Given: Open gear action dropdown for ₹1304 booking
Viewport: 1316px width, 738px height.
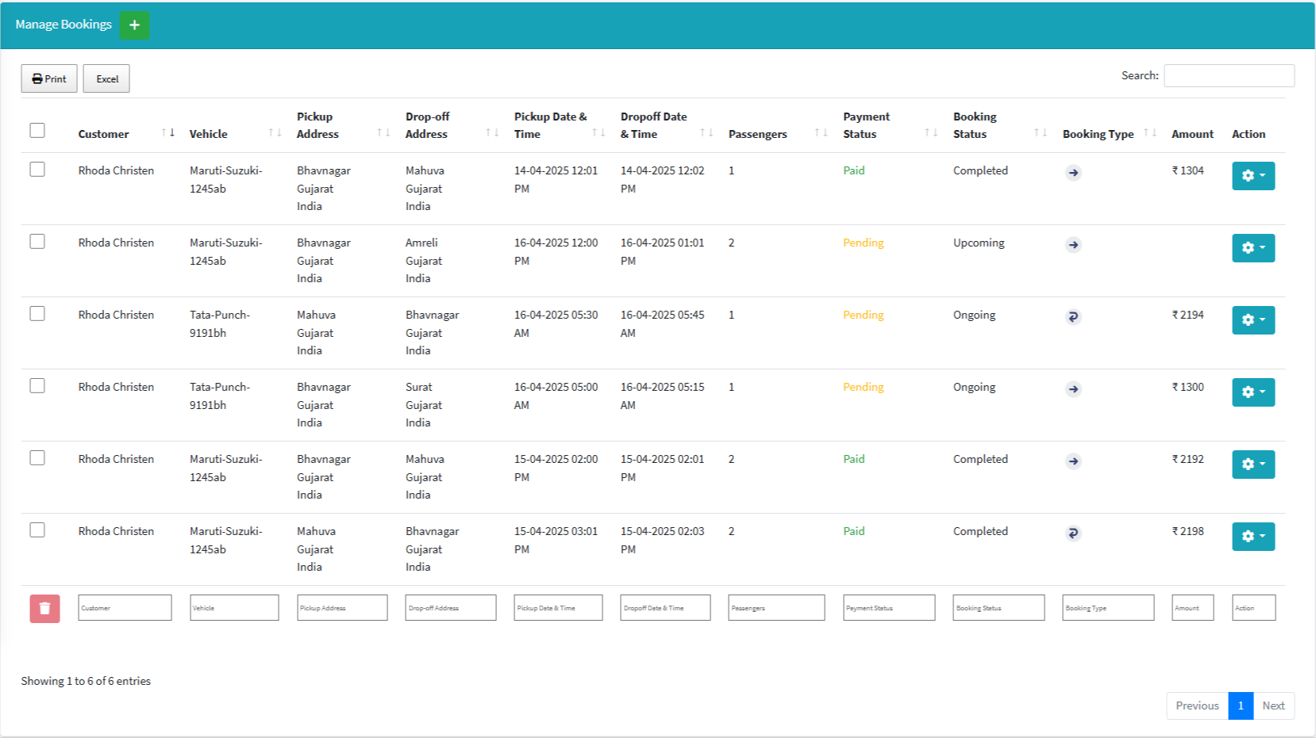Looking at the screenshot, I should point(1253,176).
